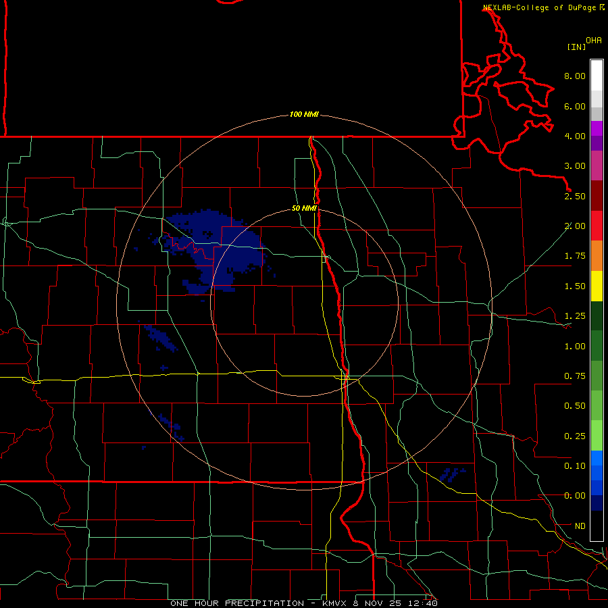Select the 0.50 legend value

tap(575, 406)
